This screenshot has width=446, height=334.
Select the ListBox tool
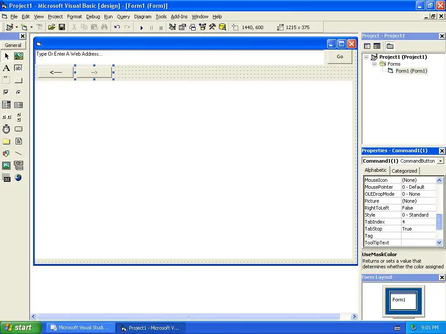pos(18,105)
